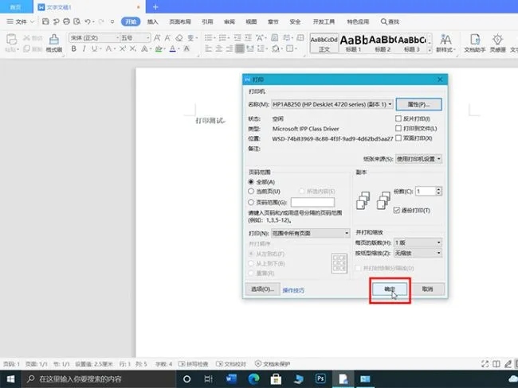The image size is (518, 388).
Task: Switch to the 引用 ribbon tab
Action: (x=207, y=21)
